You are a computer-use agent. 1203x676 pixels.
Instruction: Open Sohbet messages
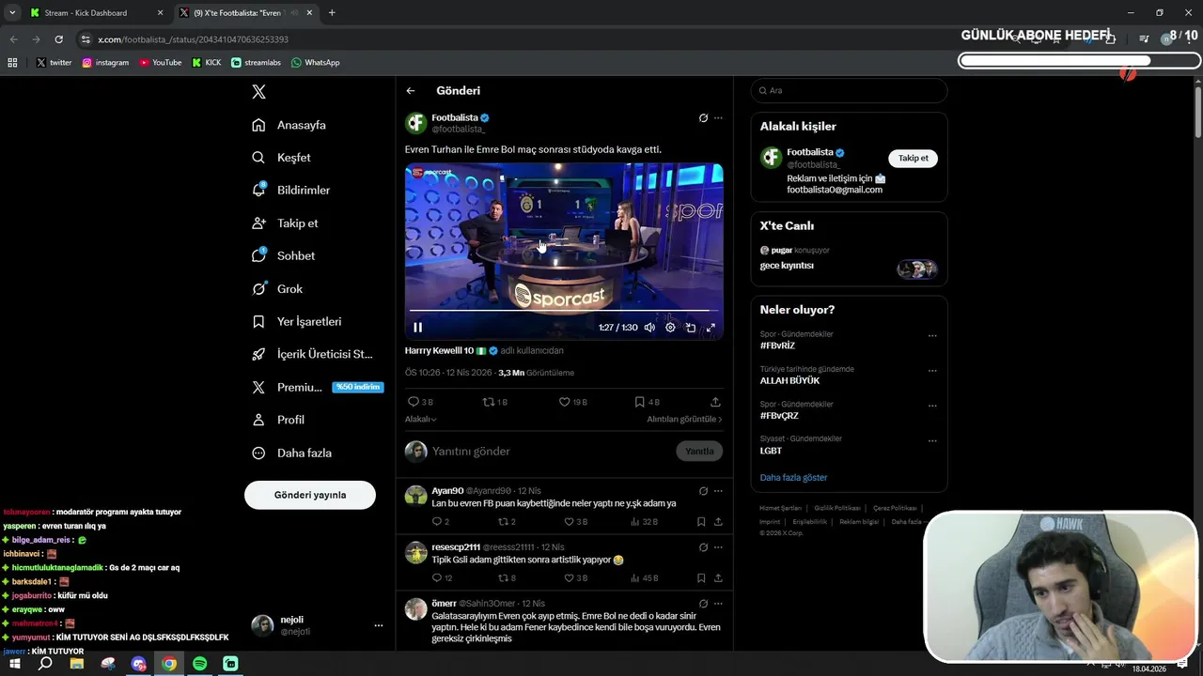(x=283, y=255)
